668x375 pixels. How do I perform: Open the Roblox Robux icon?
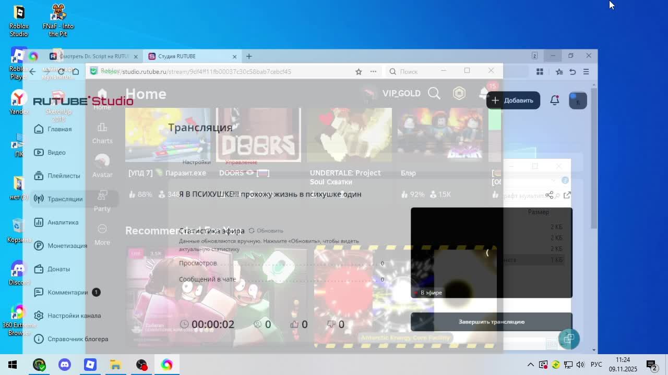tap(459, 93)
